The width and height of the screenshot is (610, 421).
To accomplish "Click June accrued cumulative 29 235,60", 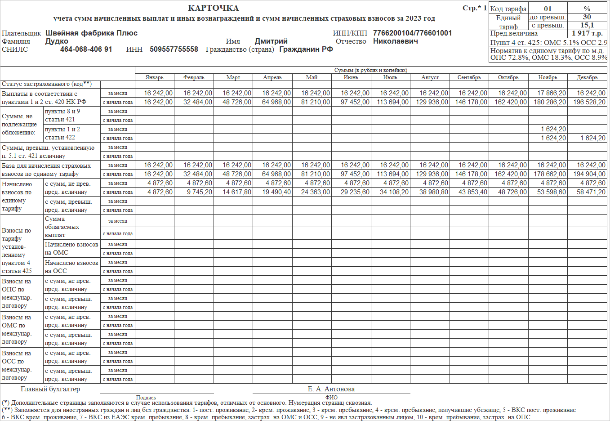I will point(355,192).
